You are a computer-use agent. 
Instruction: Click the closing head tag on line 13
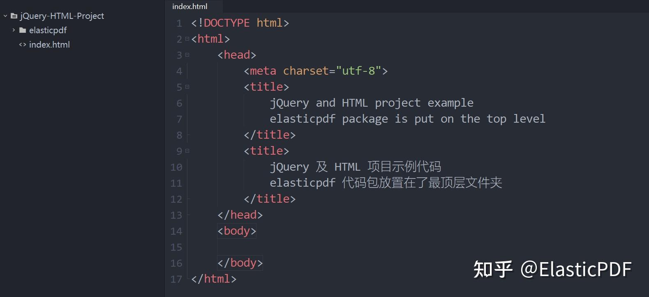[240, 215]
